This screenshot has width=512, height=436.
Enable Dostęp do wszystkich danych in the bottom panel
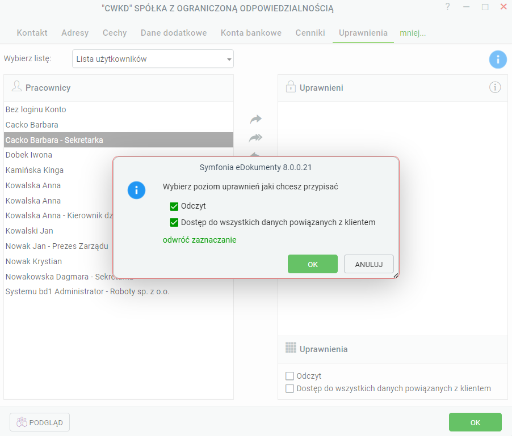coord(289,389)
